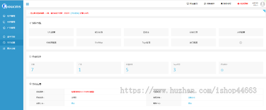
Task: Open the fourth tile in quick-nav top row
Action: 194,32
